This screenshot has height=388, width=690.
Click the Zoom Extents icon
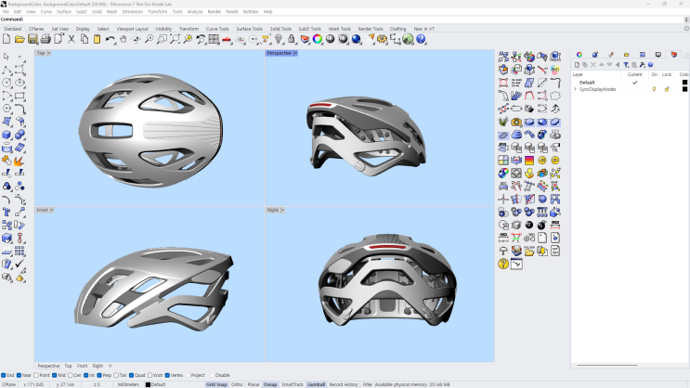pos(175,39)
